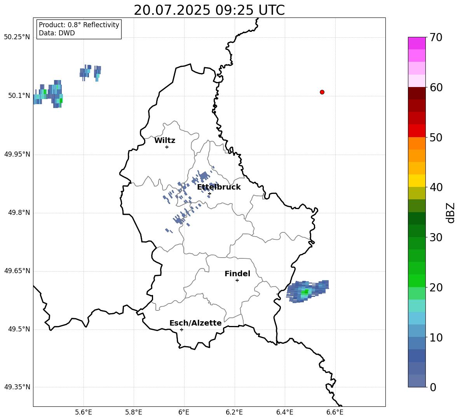Click the 20 colorbar tick label

(x=436, y=287)
